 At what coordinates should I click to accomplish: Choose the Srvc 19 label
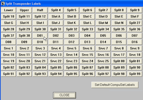8,61
